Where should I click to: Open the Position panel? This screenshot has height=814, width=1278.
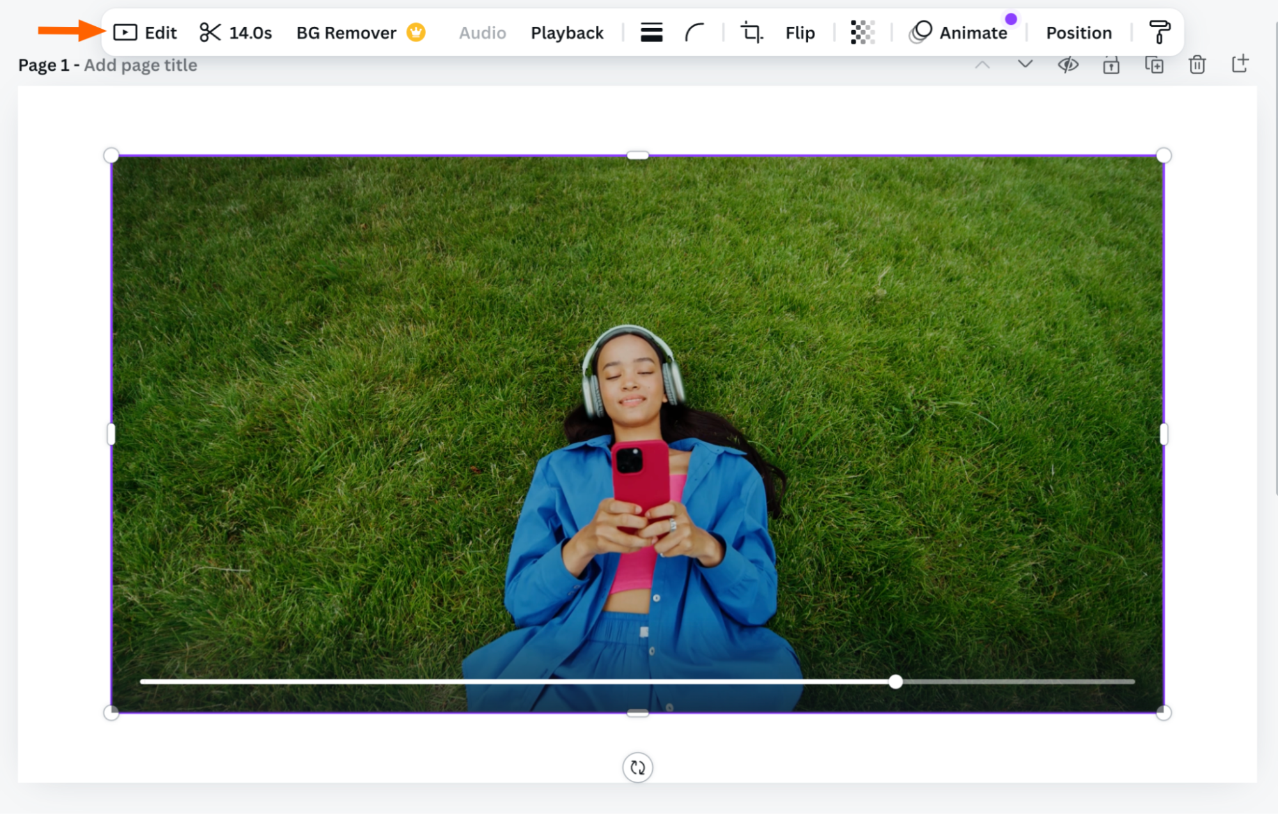point(1079,33)
